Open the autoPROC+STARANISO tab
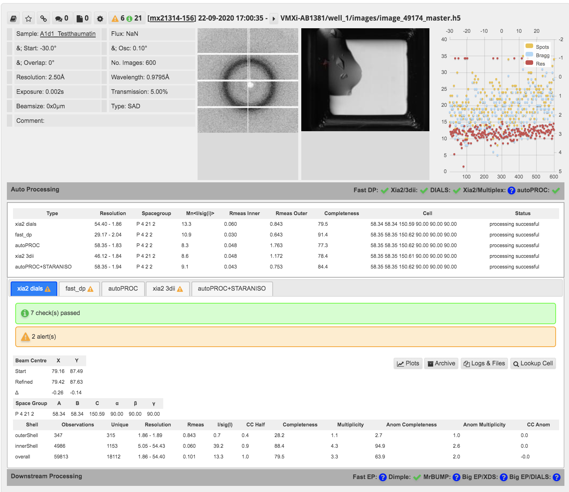This screenshot has width=569, height=492. (x=231, y=289)
